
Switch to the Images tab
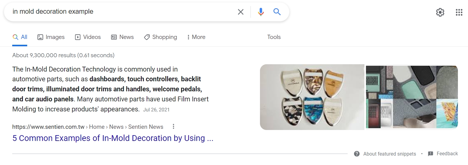(x=51, y=37)
